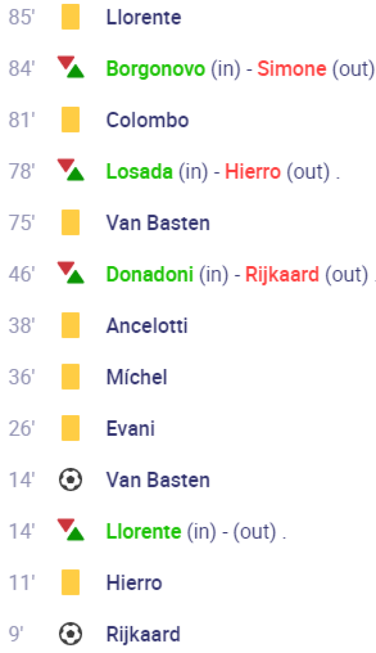Click the yellow card icon beside Ancelotti
The width and height of the screenshot is (376, 653).
tap(71, 325)
